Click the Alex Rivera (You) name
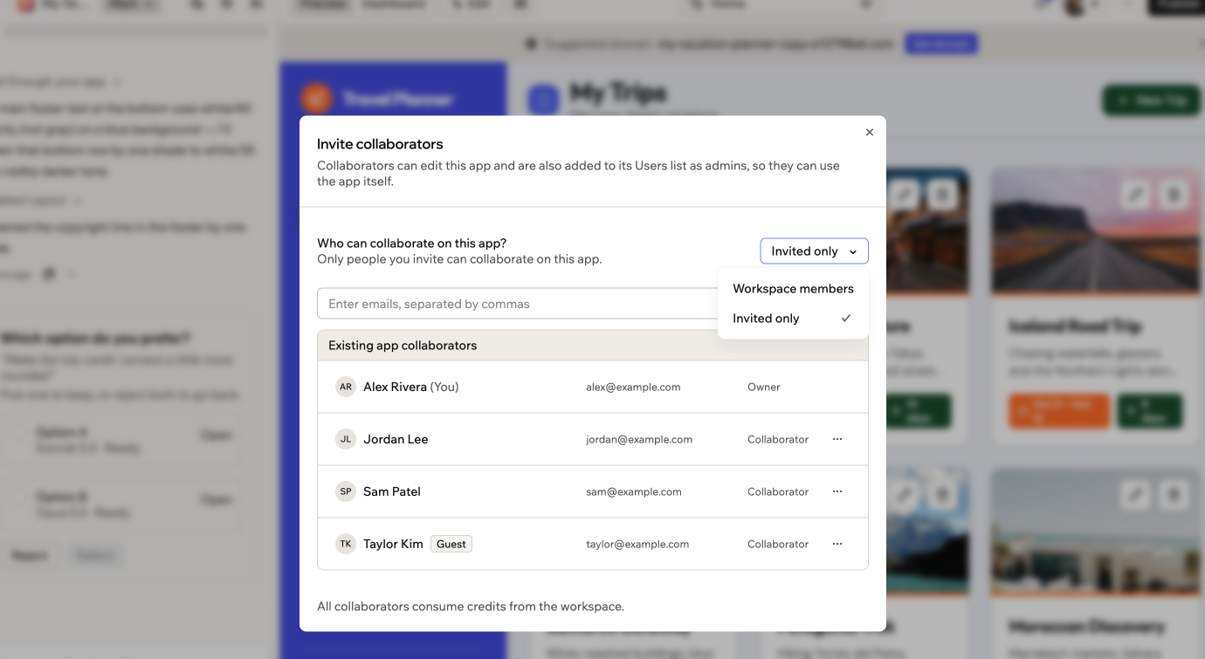The image size is (1205, 659). coord(411,387)
